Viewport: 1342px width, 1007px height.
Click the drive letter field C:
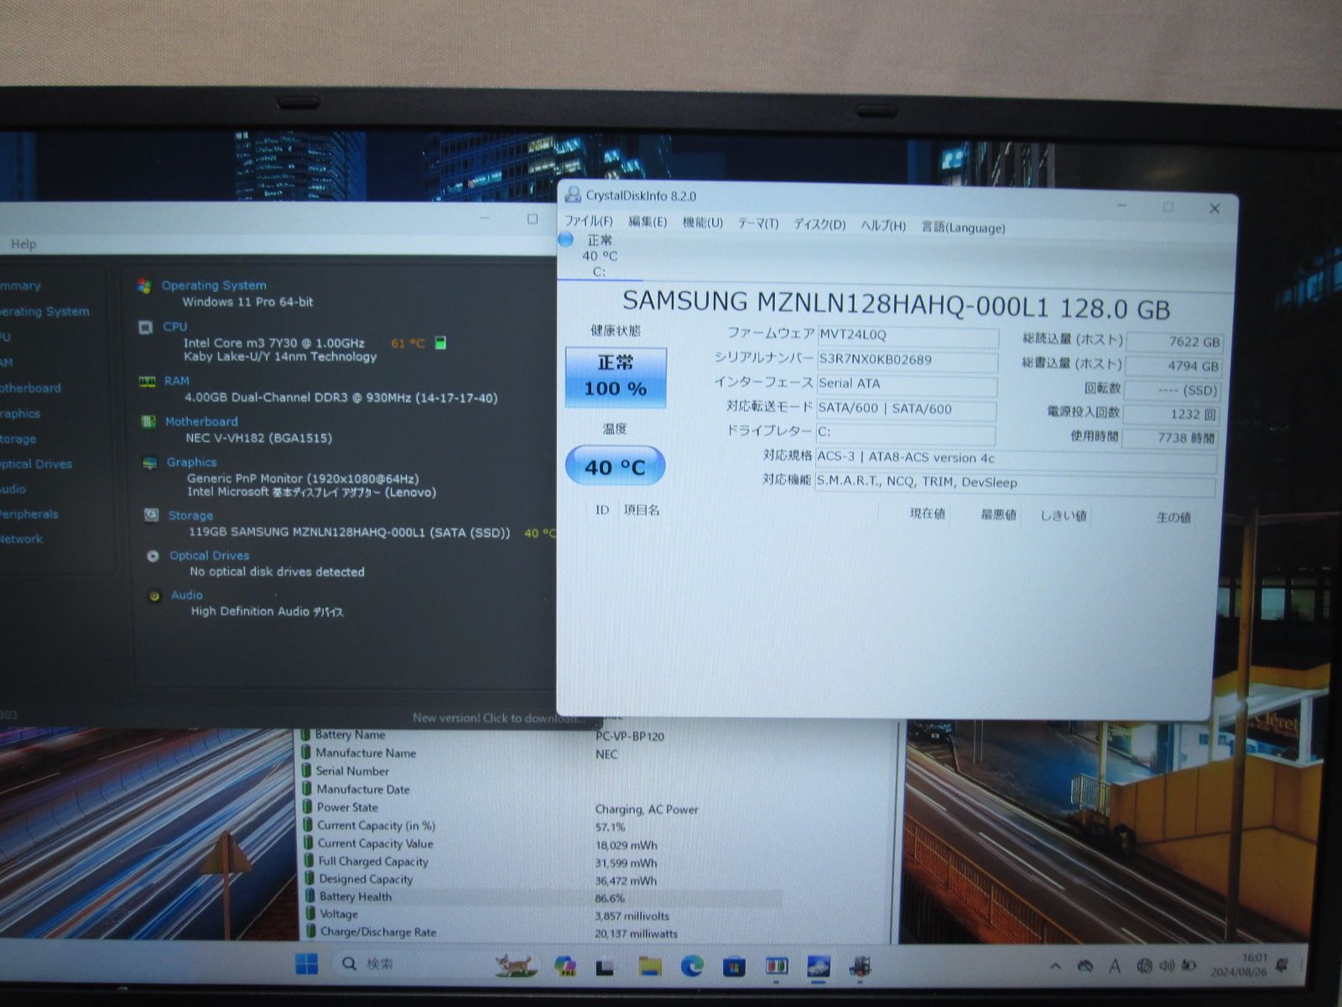tap(906, 433)
